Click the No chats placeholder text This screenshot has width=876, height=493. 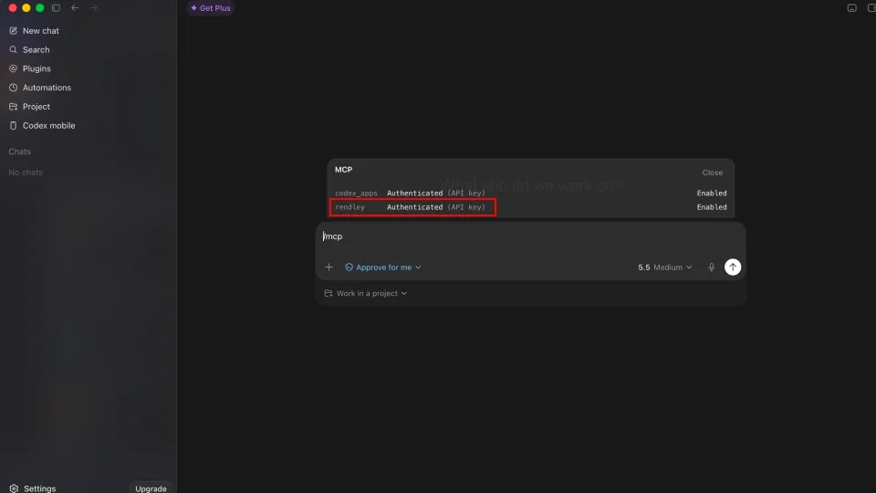pyautogui.click(x=26, y=173)
